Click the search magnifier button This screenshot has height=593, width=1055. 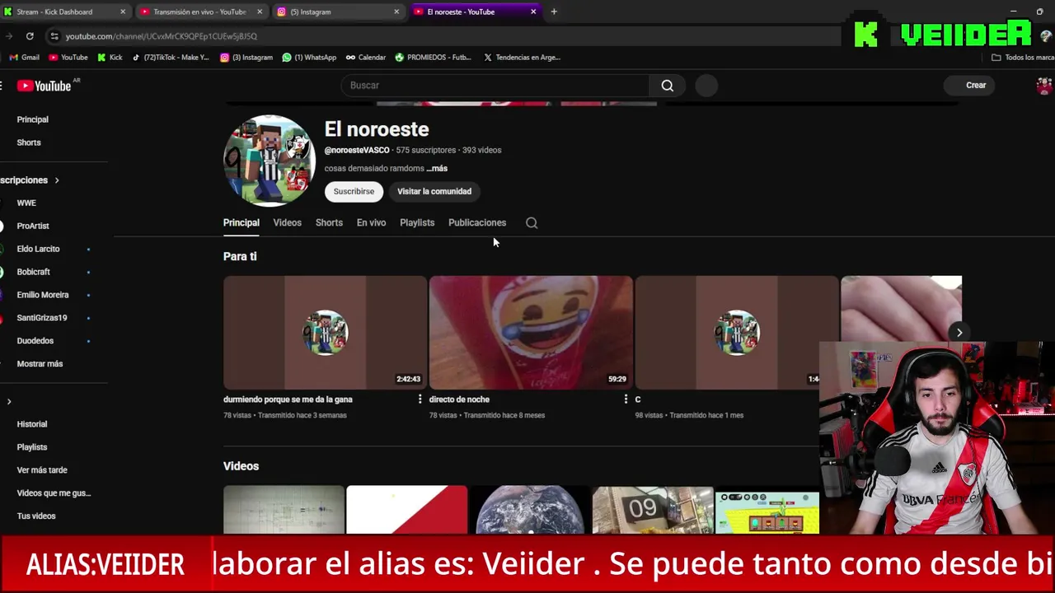[667, 85]
